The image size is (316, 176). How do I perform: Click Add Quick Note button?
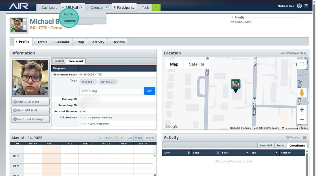pos(30,102)
